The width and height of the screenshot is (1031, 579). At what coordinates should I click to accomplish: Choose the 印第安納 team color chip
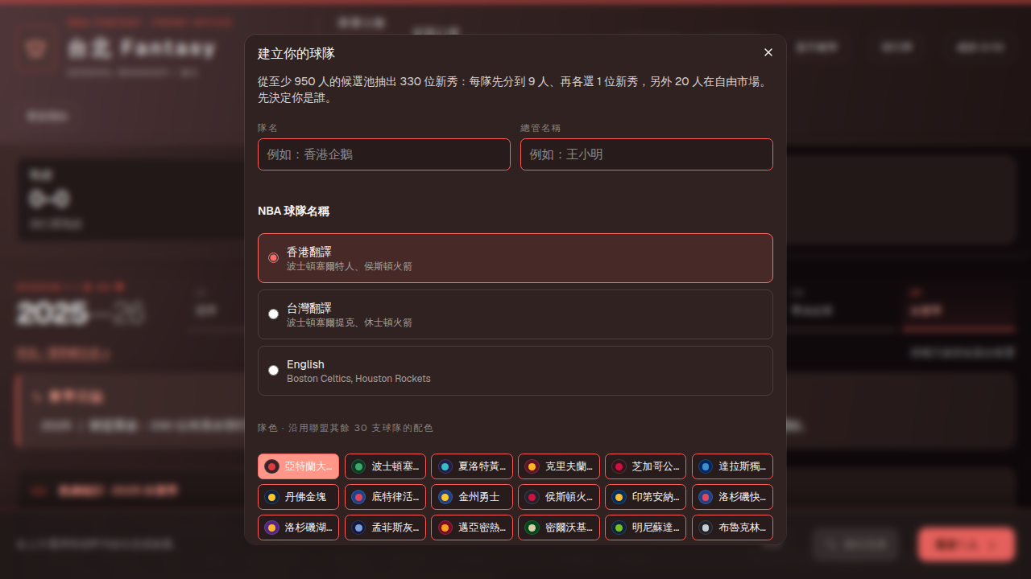click(646, 497)
